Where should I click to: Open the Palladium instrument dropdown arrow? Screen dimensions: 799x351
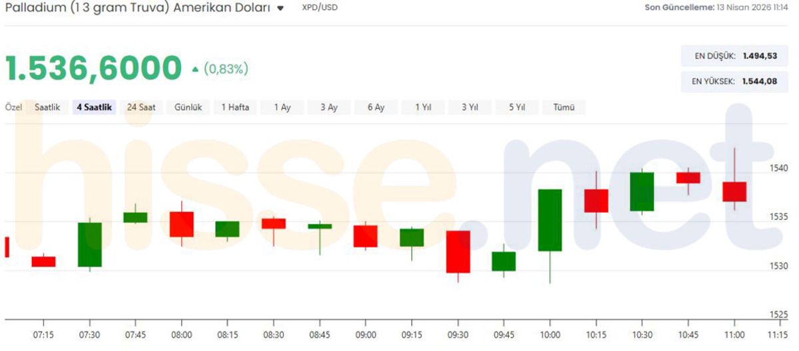click(280, 9)
